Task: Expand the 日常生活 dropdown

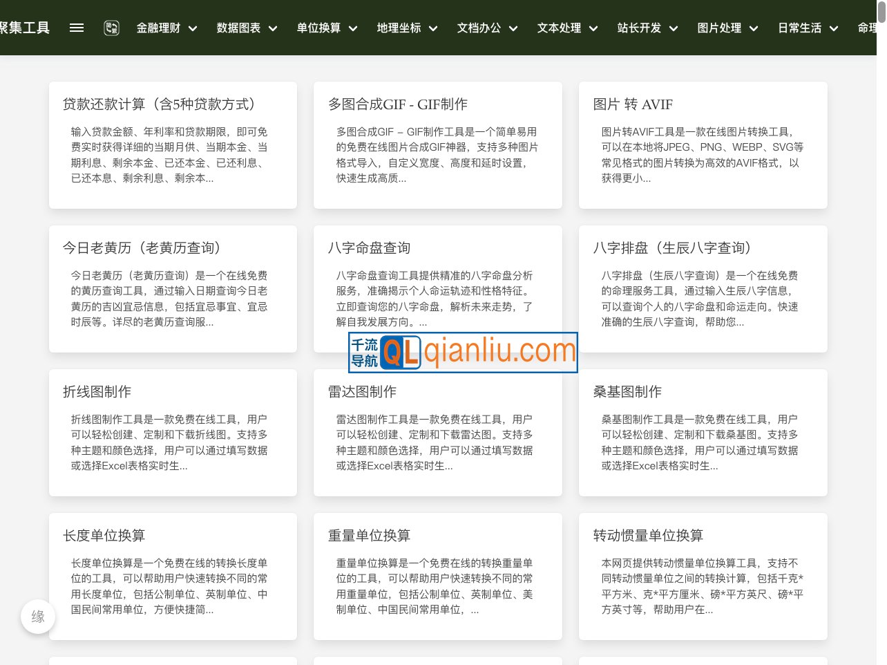Action: coord(807,28)
